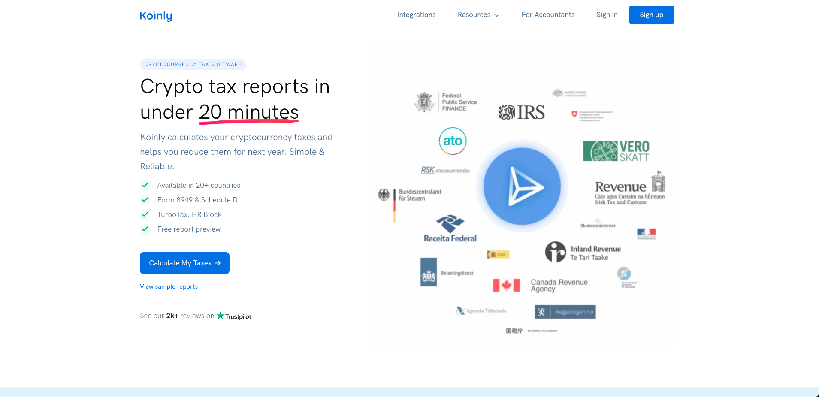
Task: Click the Receita Federal logo
Action: coord(450,229)
